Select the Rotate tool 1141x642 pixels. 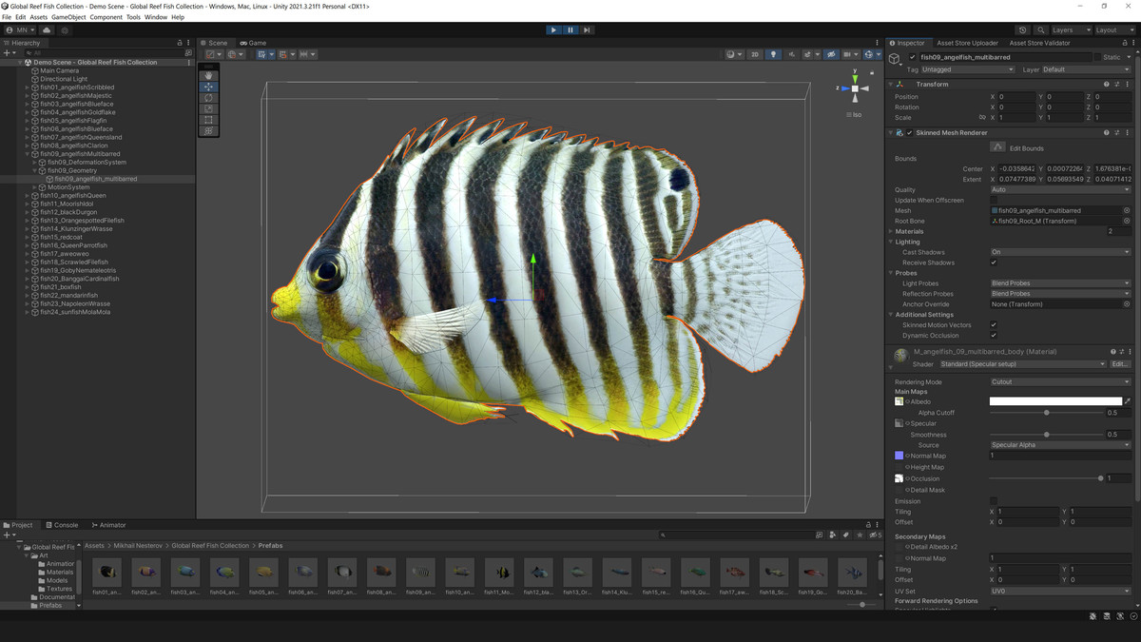pos(208,98)
